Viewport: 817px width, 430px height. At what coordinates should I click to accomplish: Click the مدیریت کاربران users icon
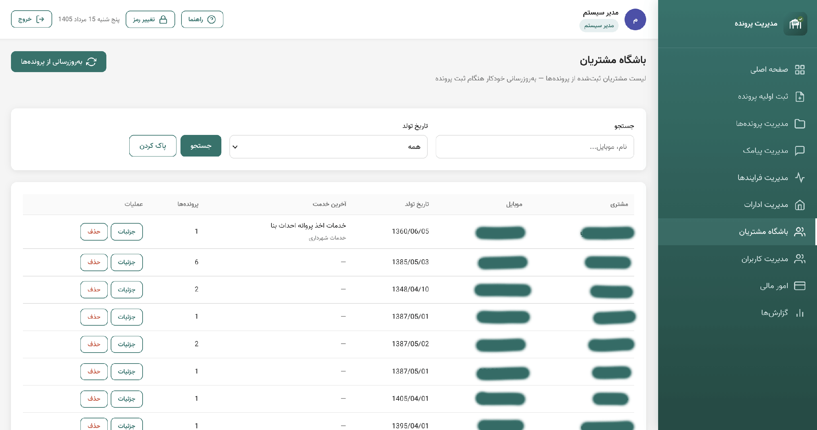tap(800, 259)
